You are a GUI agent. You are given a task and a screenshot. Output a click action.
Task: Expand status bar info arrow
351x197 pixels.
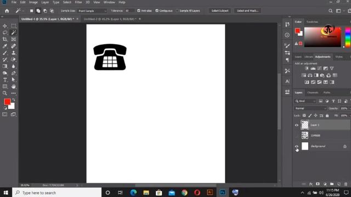point(77,185)
